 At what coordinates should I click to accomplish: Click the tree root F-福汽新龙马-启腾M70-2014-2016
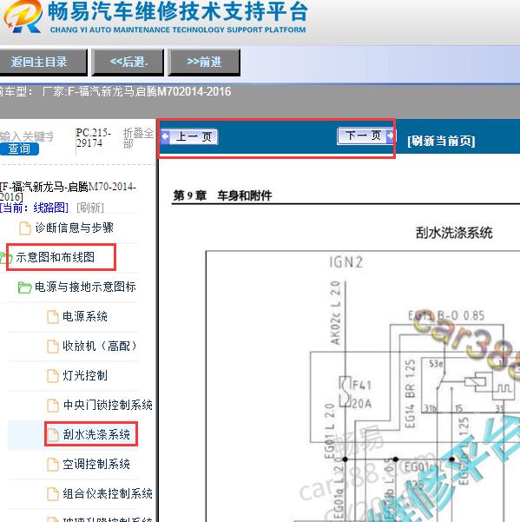click(x=68, y=191)
